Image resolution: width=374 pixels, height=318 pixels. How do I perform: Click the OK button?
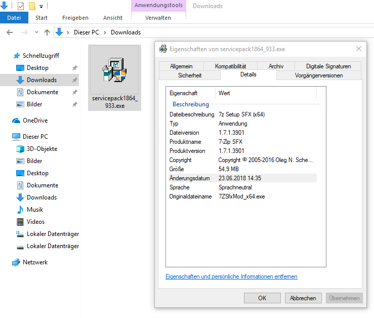[x=262, y=298]
